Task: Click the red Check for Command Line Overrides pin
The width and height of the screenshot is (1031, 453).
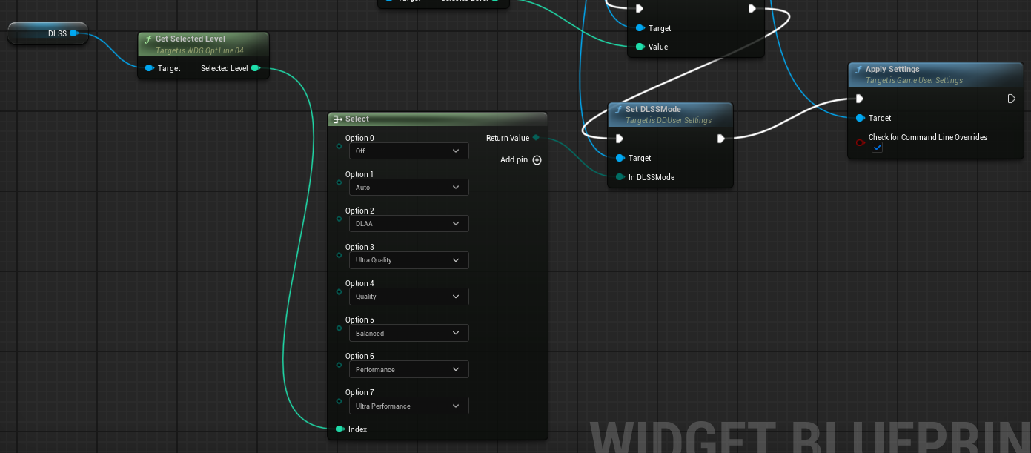Action: point(860,142)
